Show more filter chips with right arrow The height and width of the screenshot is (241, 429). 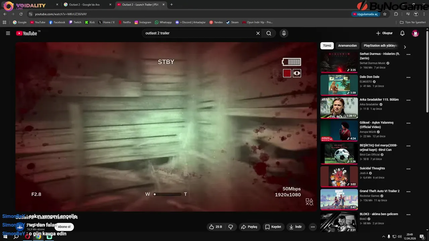point(405,47)
